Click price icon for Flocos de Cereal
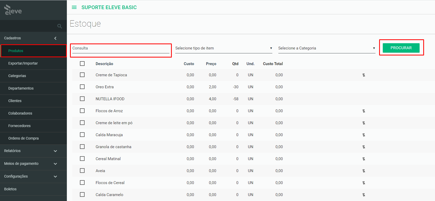 click(x=363, y=183)
